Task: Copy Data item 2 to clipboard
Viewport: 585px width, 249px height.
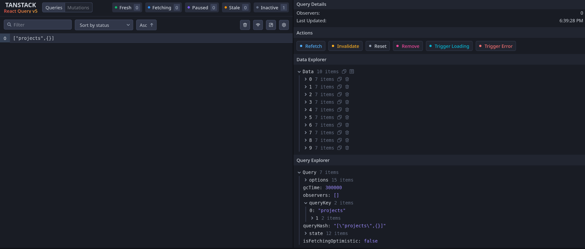Action: 340,94
